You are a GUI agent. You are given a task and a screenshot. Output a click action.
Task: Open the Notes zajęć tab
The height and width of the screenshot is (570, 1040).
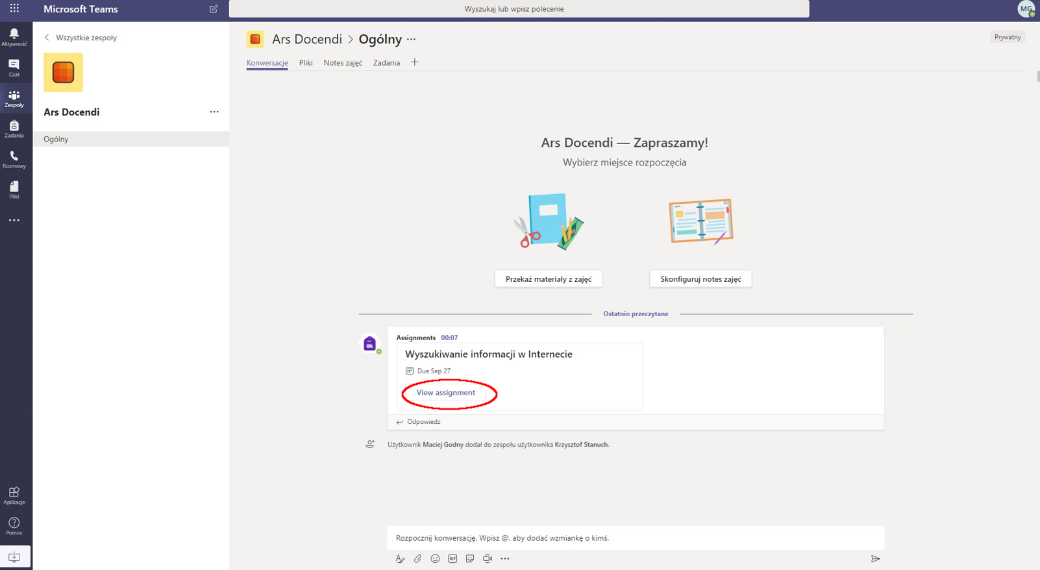click(x=343, y=63)
